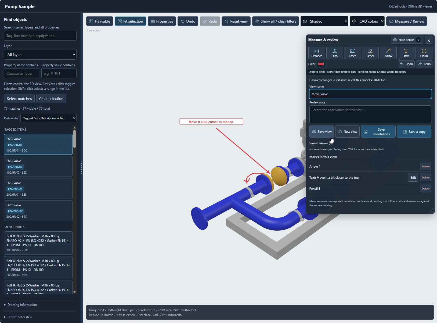Click the New view button

click(x=347, y=132)
